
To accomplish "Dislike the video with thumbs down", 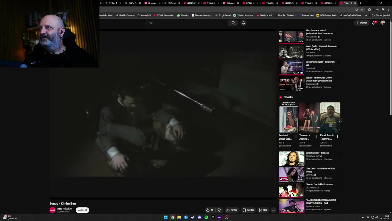I will pyautogui.click(x=219, y=210).
